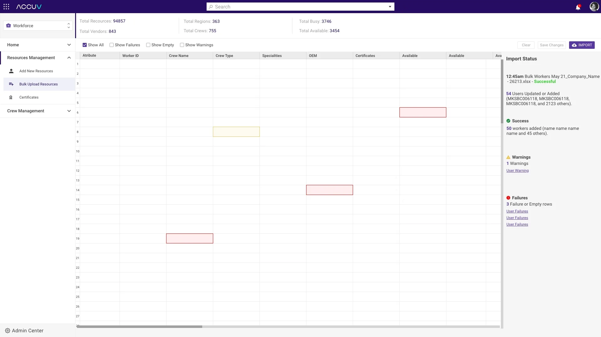This screenshot has height=337, width=601.
Task: Open the third User Failures link
Action: point(517,224)
